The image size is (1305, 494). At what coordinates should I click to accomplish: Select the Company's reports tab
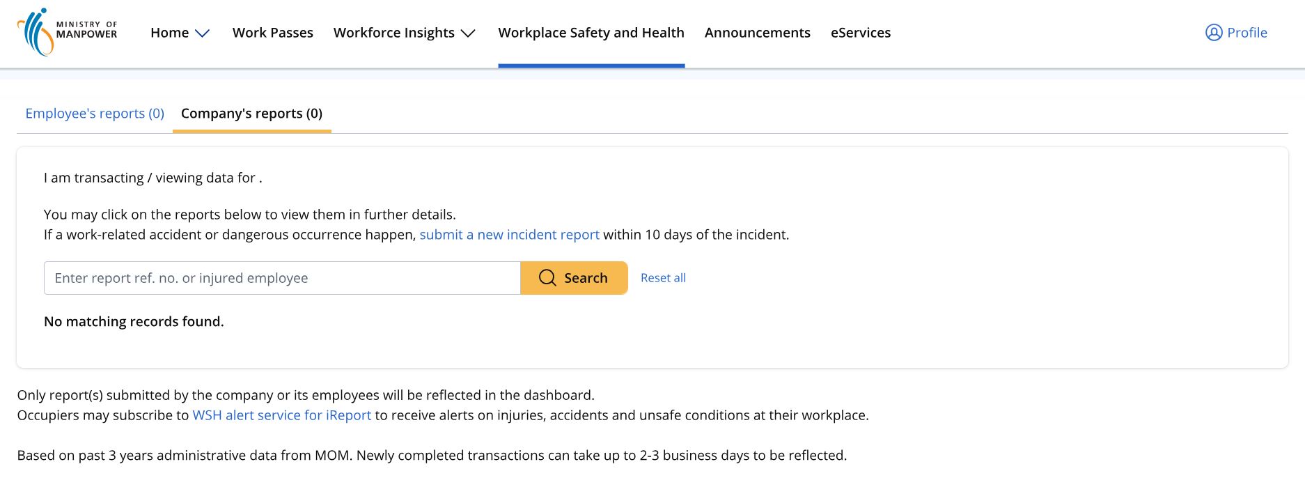coord(251,114)
